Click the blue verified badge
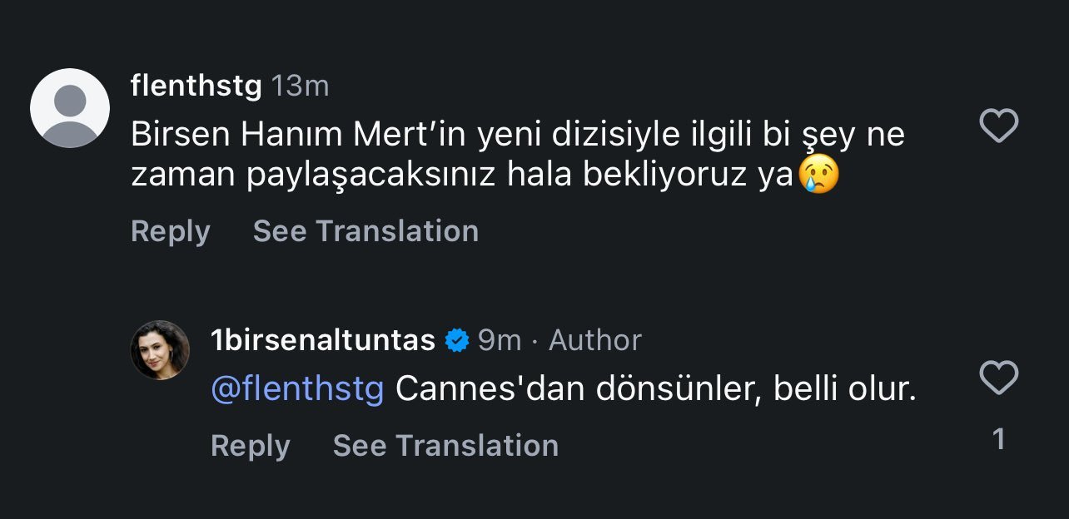Viewport: 1069px width, 519px height. [456, 340]
